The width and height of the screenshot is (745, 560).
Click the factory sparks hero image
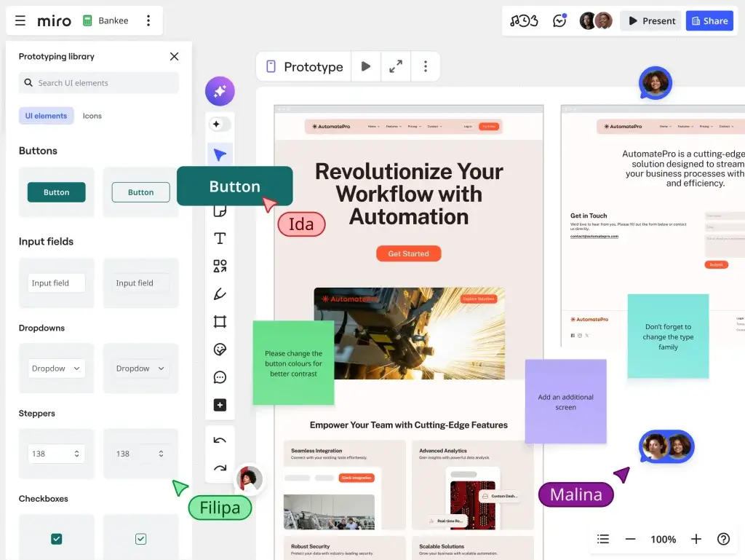(x=409, y=334)
